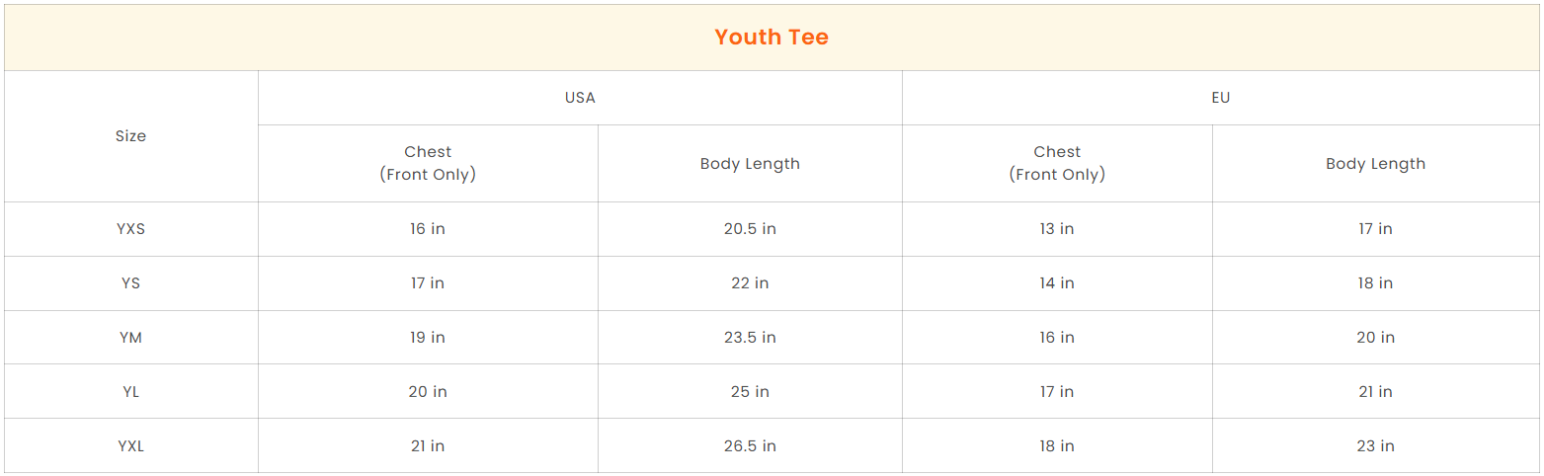Select the YL size row label

tap(130, 392)
